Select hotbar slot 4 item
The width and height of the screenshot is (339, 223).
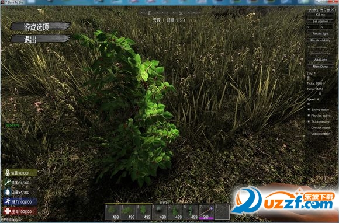click(x=160, y=212)
